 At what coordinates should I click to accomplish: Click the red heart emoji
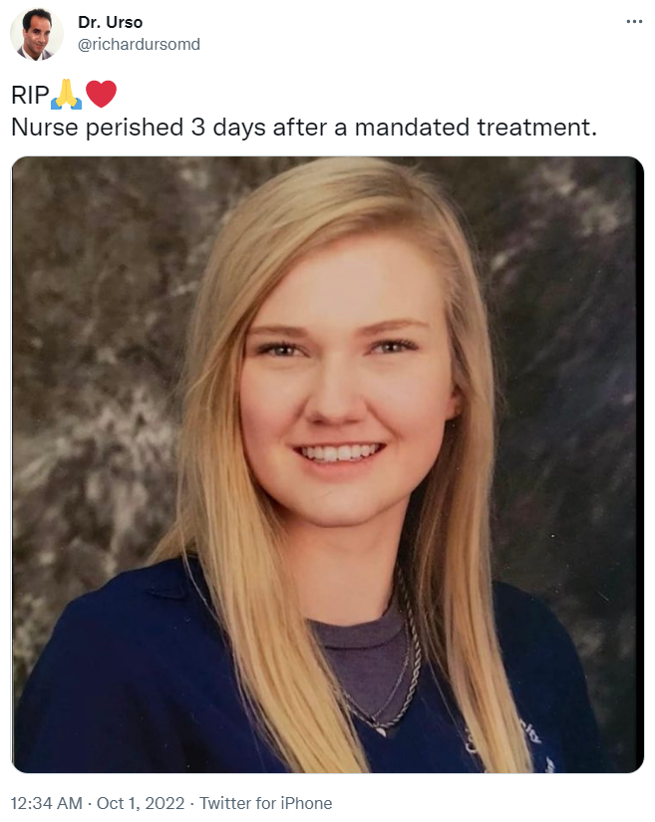pyautogui.click(x=101, y=95)
